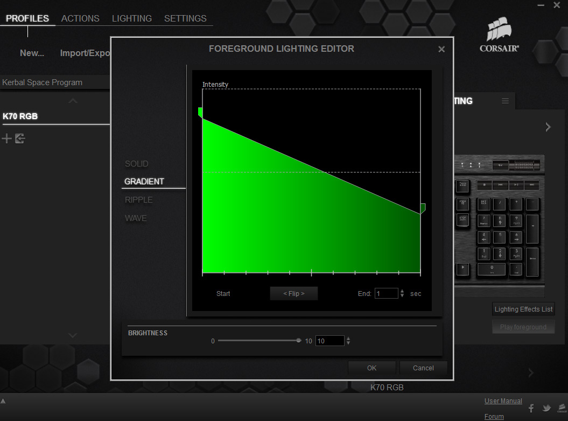Screen dimensions: 568x421
Task: Click the dark green end intensity marker
Action: click(423, 208)
